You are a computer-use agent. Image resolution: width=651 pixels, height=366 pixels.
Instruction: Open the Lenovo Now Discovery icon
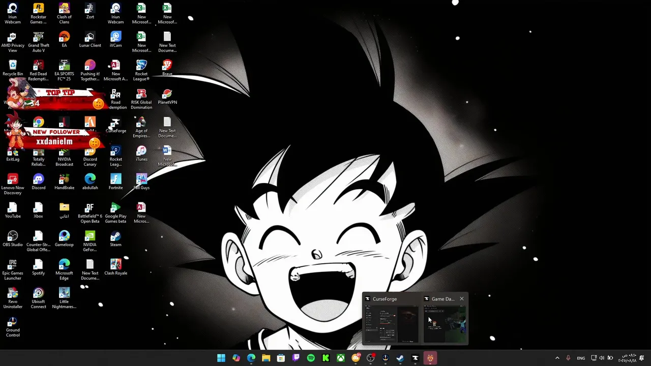click(13, 185)
